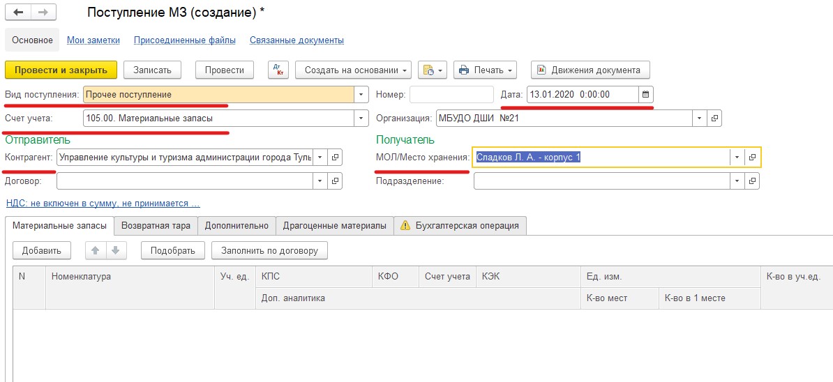This screenshot has height=382, width=833.
Task: Click the forward navigation arrow
Action: [43, 13]
